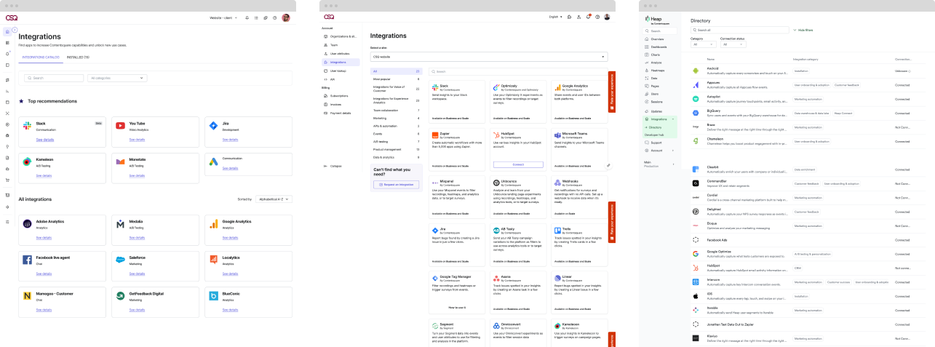Click the Search field above integration cards
The image size is (935, 347).
tap(517, 71)
